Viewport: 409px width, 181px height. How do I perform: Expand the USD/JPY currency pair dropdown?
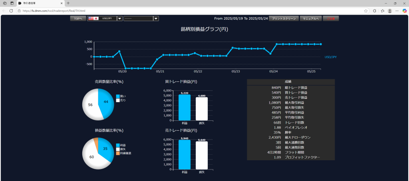point(119,18)
